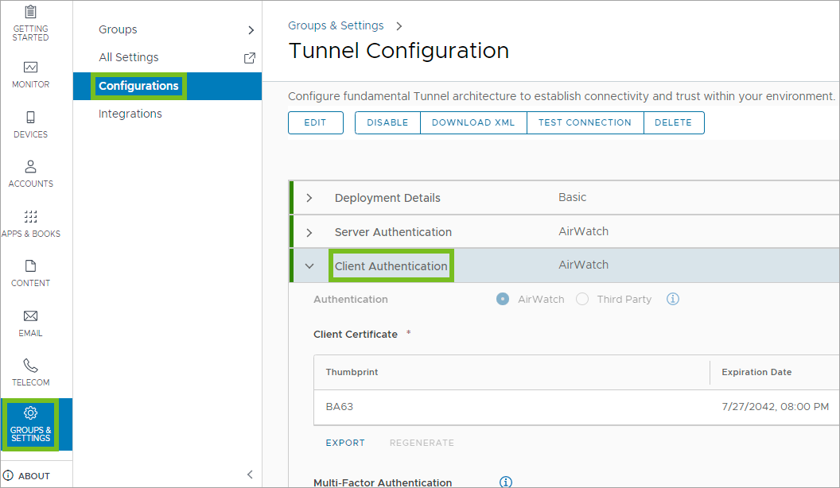Screen dimensions: 840x488
Task: Go to Devices section icon
Action: (x=30, y=117)
